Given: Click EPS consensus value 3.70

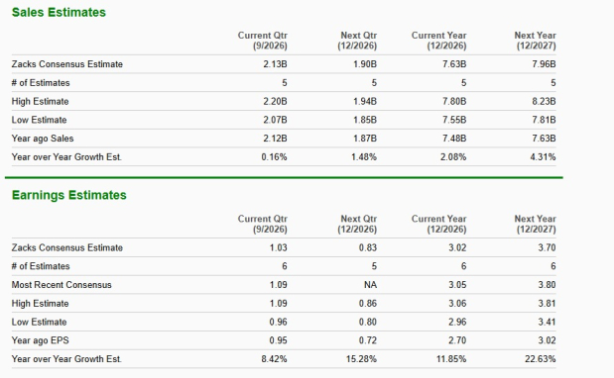Looking at the screenshot, I should [x=547, y=247].
